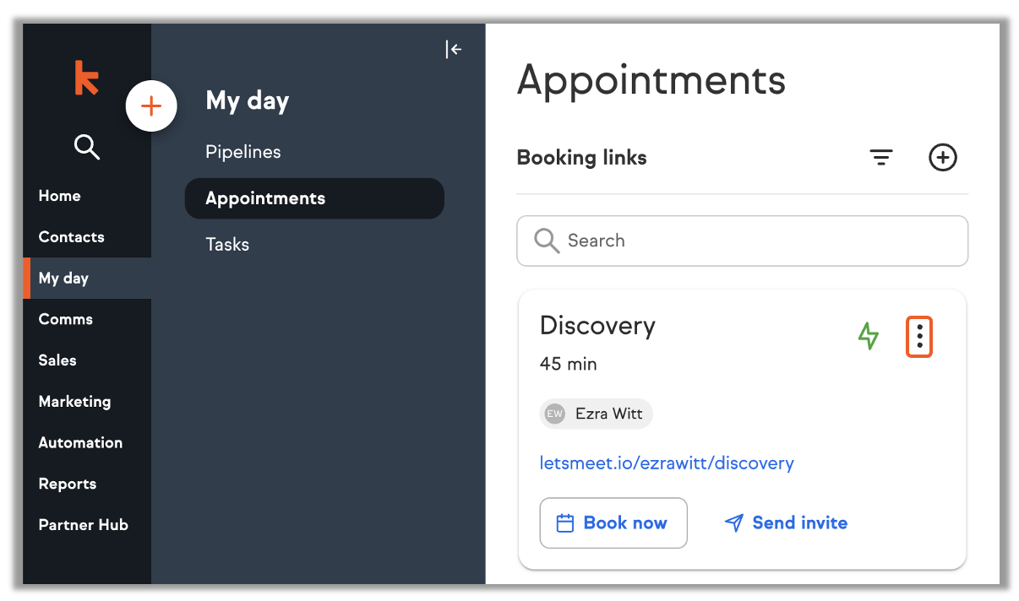Add a new booking link

coord(943,157)
